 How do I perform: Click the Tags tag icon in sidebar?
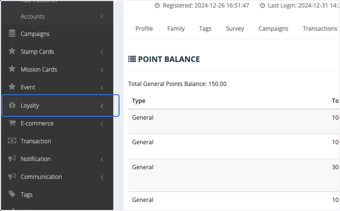pyautogui.click(x=12, y=194)
